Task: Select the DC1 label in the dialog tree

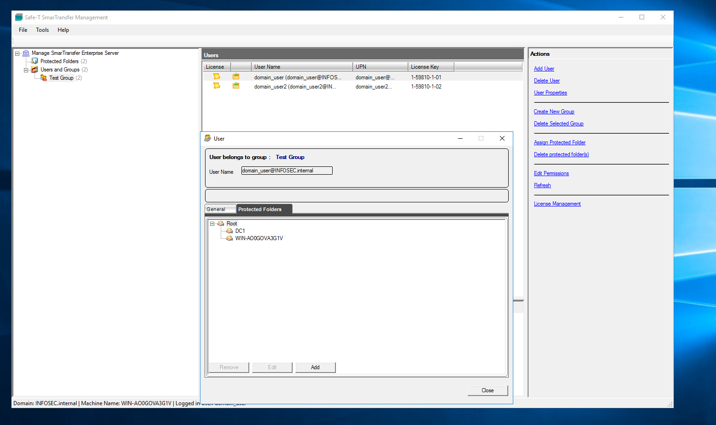Action: [x=240, y=231]
